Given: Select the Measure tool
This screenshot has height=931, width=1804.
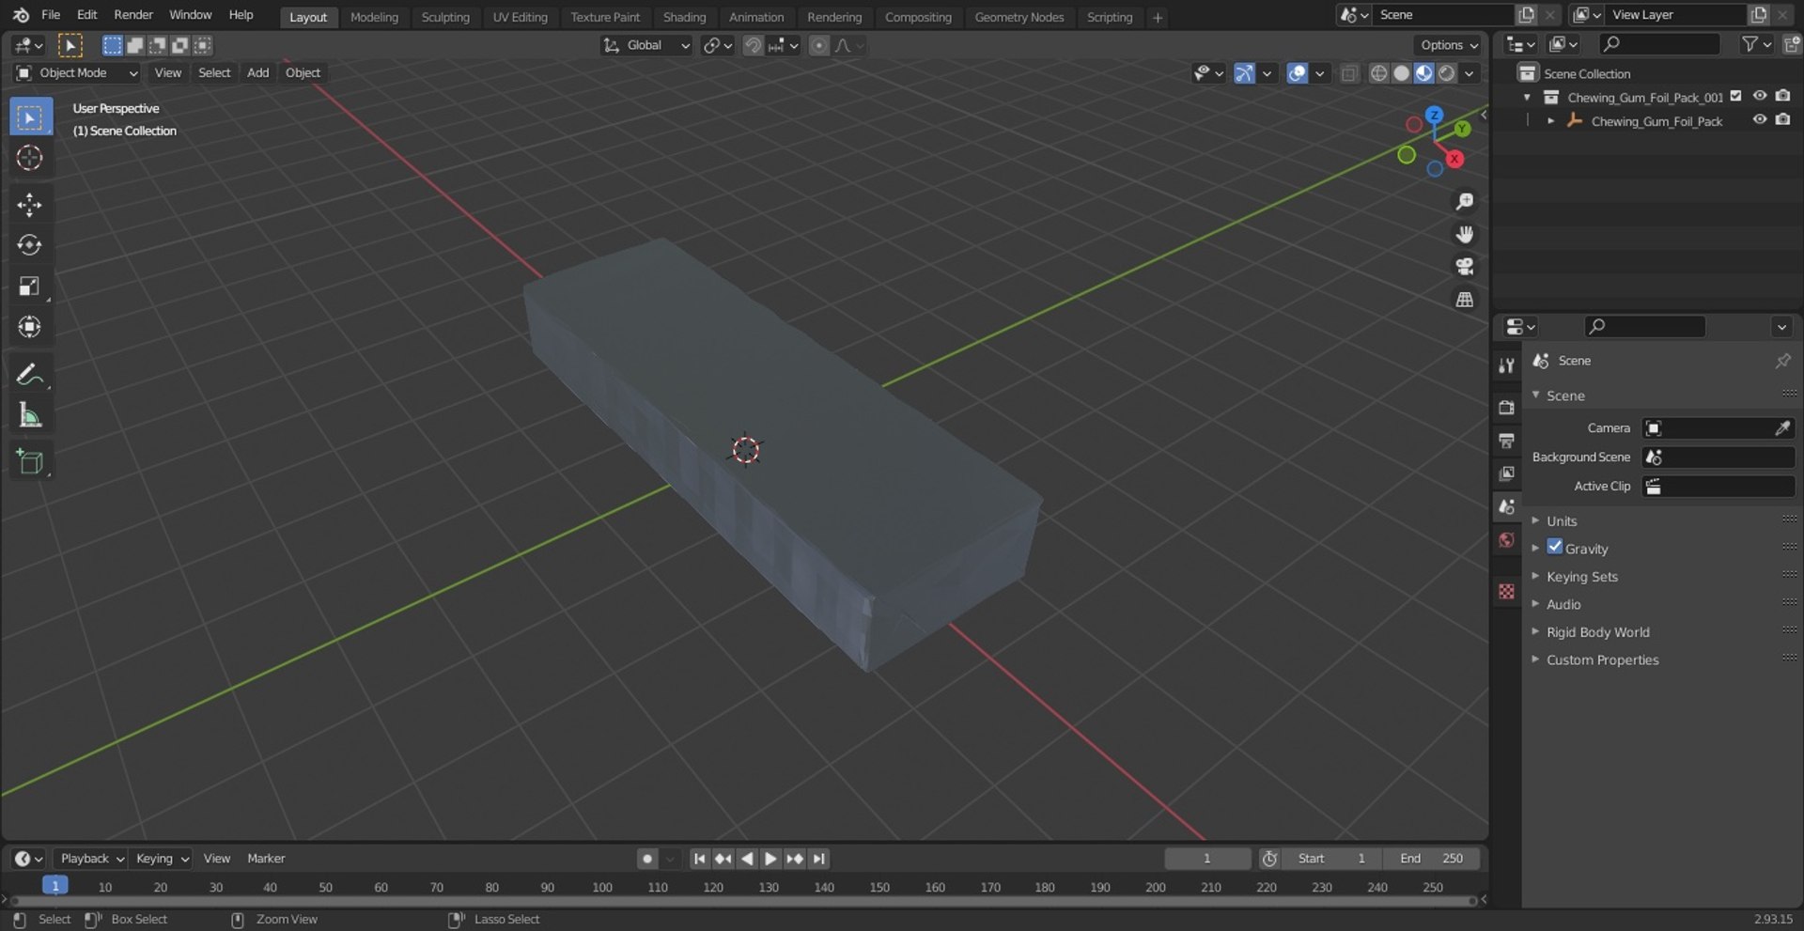Looking at the screenshot, I should point(30,415).
